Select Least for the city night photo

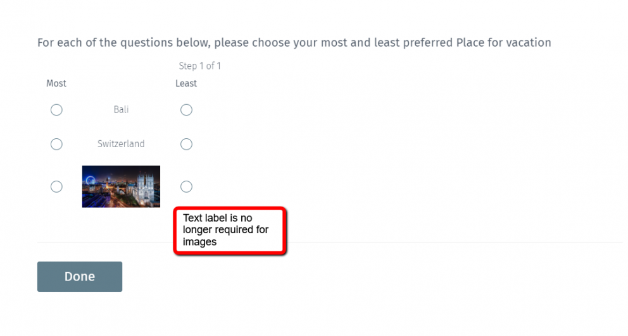click(186, 186)
